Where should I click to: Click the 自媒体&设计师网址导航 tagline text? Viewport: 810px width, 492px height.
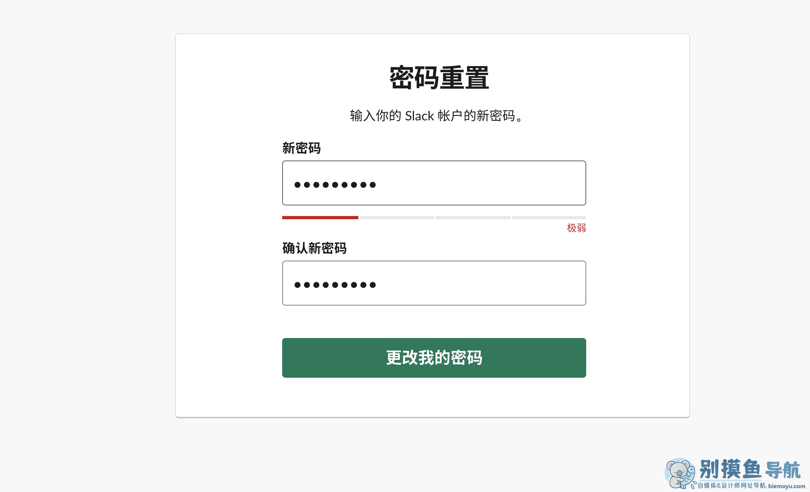click(731, 486)
